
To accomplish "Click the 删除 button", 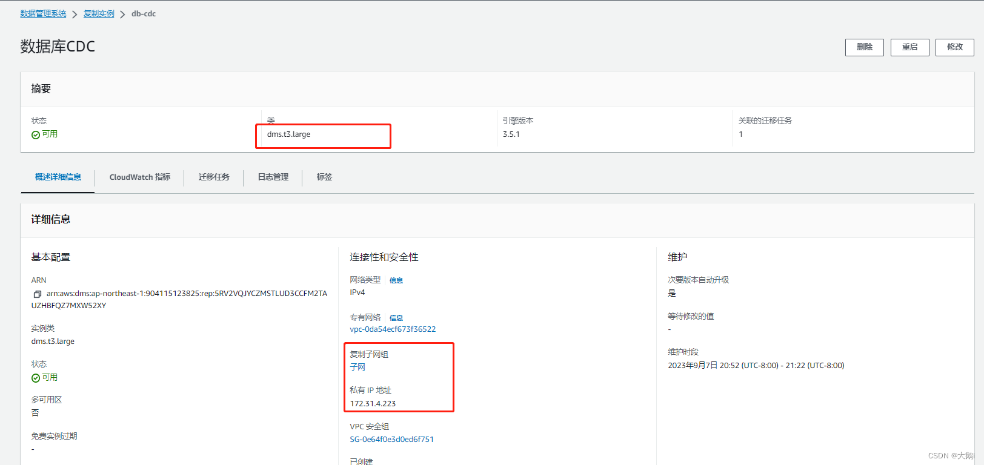I will [x=865, y=47].
